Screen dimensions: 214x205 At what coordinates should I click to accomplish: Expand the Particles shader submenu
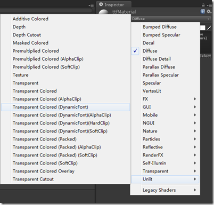coord(165,139)
